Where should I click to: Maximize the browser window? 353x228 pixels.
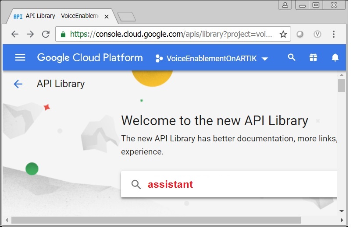tap(316, 5)
